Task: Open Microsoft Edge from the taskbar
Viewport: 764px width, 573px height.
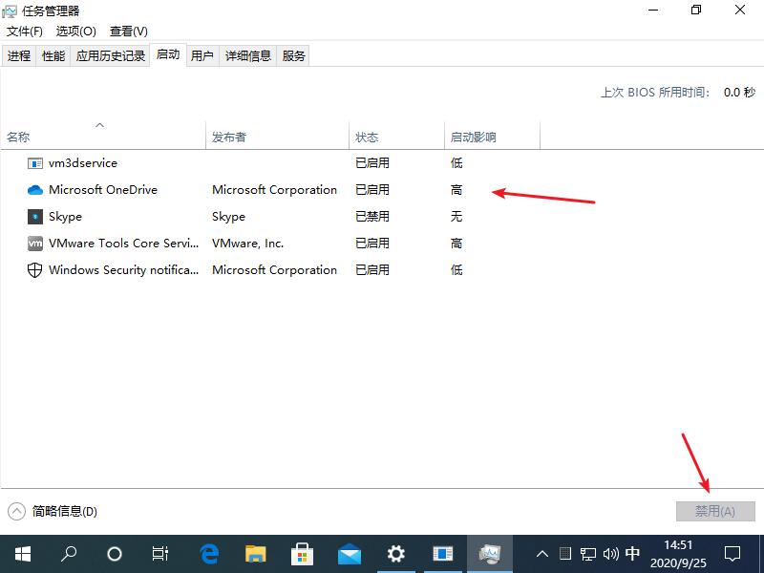Action: [x=208, y=554]
